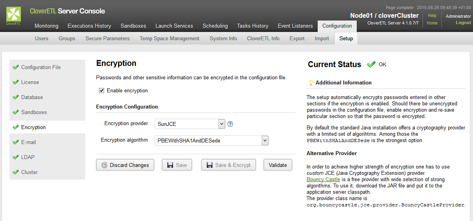Click the Logout link

[x=463, y=23]
